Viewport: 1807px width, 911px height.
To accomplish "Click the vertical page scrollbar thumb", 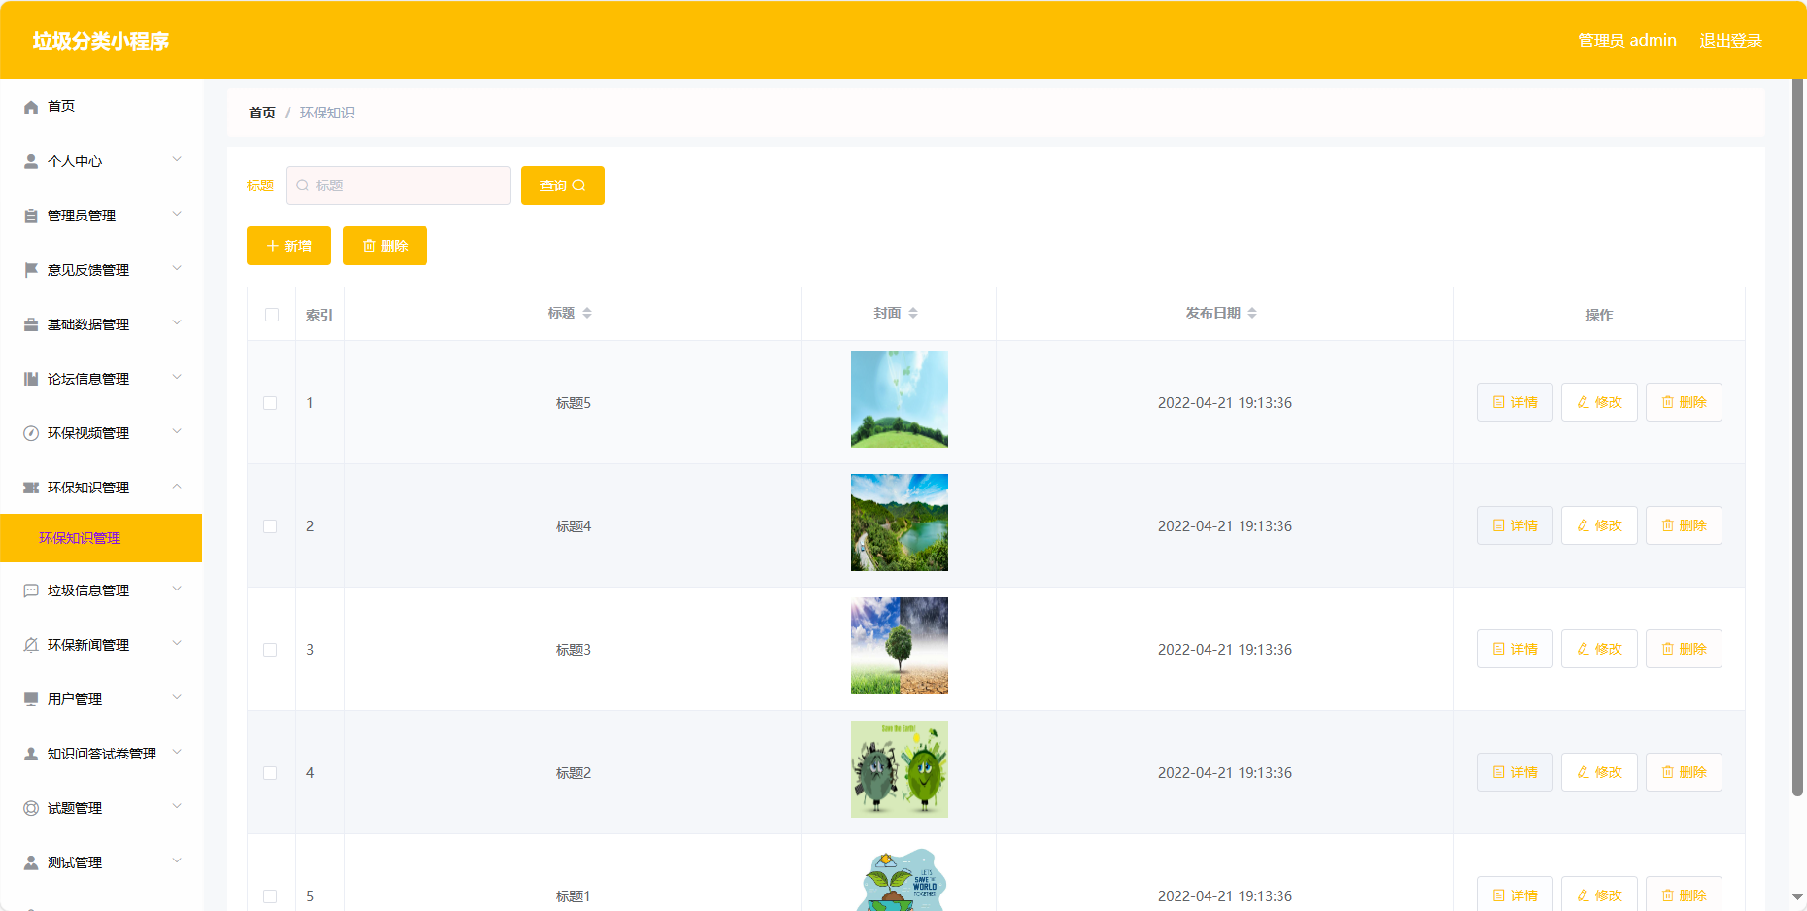I will pyautogui.click(x=1798, y=437).
